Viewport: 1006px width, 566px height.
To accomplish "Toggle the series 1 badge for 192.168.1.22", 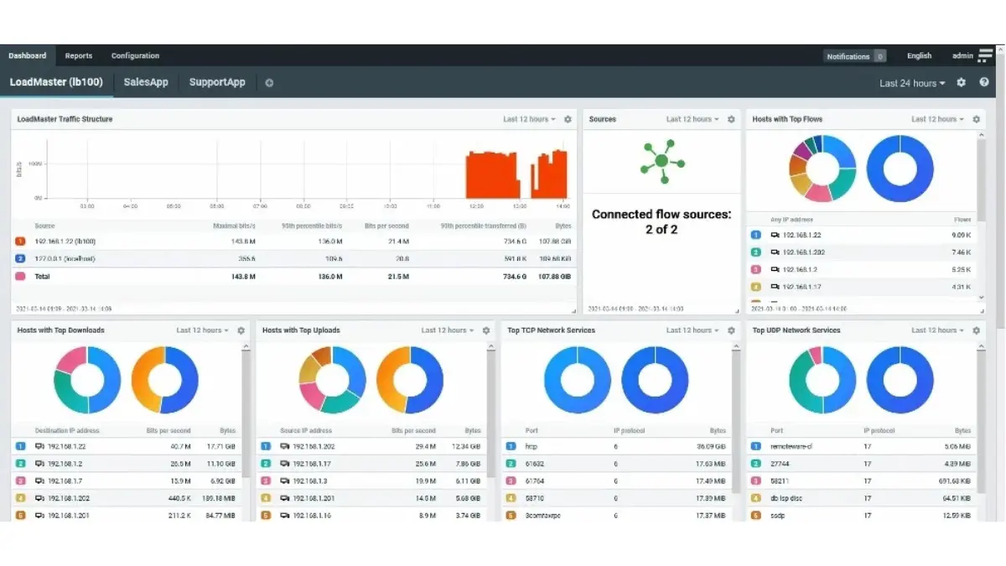I will (x=20, y=241).
